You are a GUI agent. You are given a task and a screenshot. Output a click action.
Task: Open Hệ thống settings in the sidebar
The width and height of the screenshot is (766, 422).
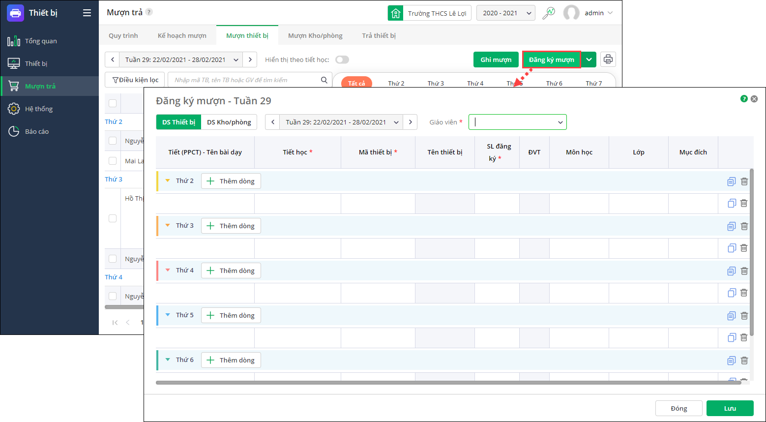[x=39, y=109]
